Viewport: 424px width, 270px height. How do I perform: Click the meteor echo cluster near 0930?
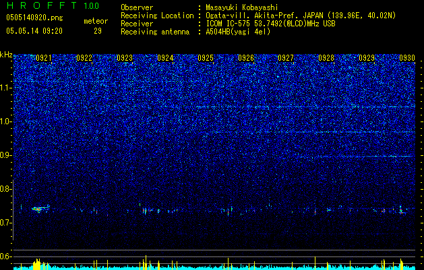click(402, 210)
